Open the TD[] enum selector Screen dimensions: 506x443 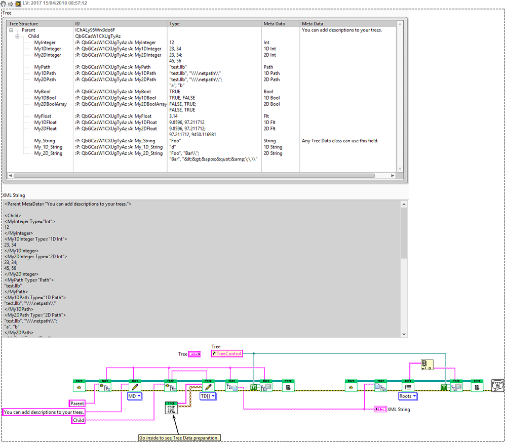(208, 396)
